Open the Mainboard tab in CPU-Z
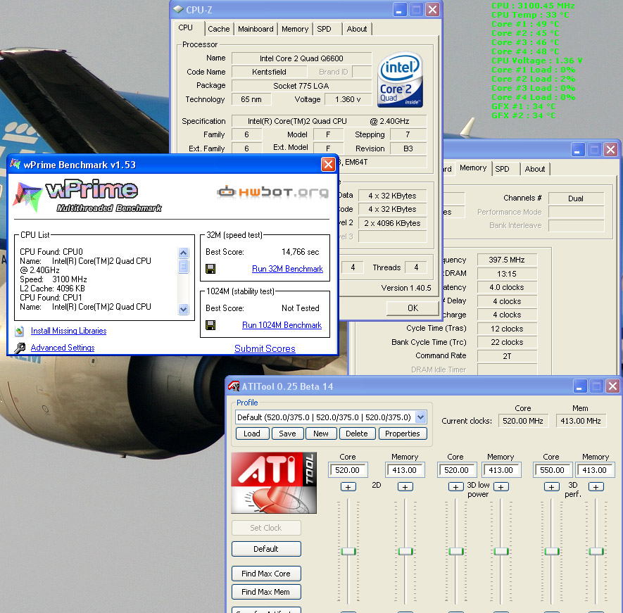 256,29
